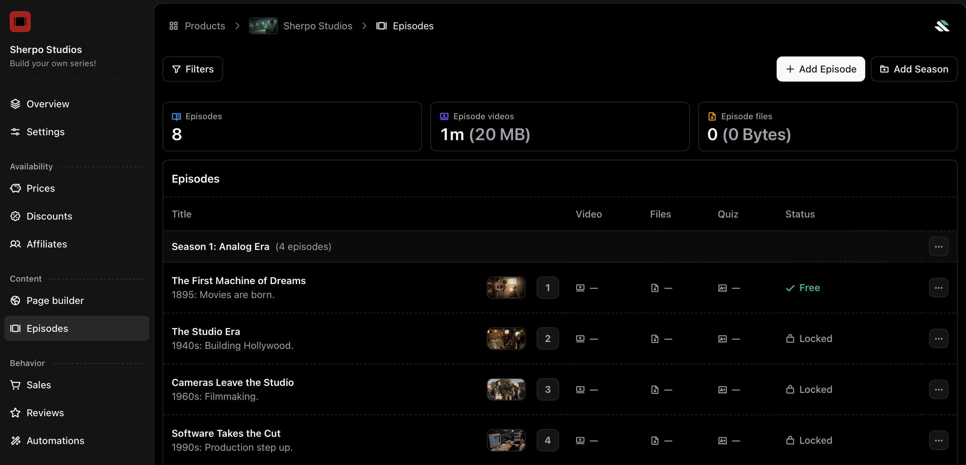966x465 pixels.
Task: Navigate back via the Products breadcrumb link
Action: [x=205, y=25]
